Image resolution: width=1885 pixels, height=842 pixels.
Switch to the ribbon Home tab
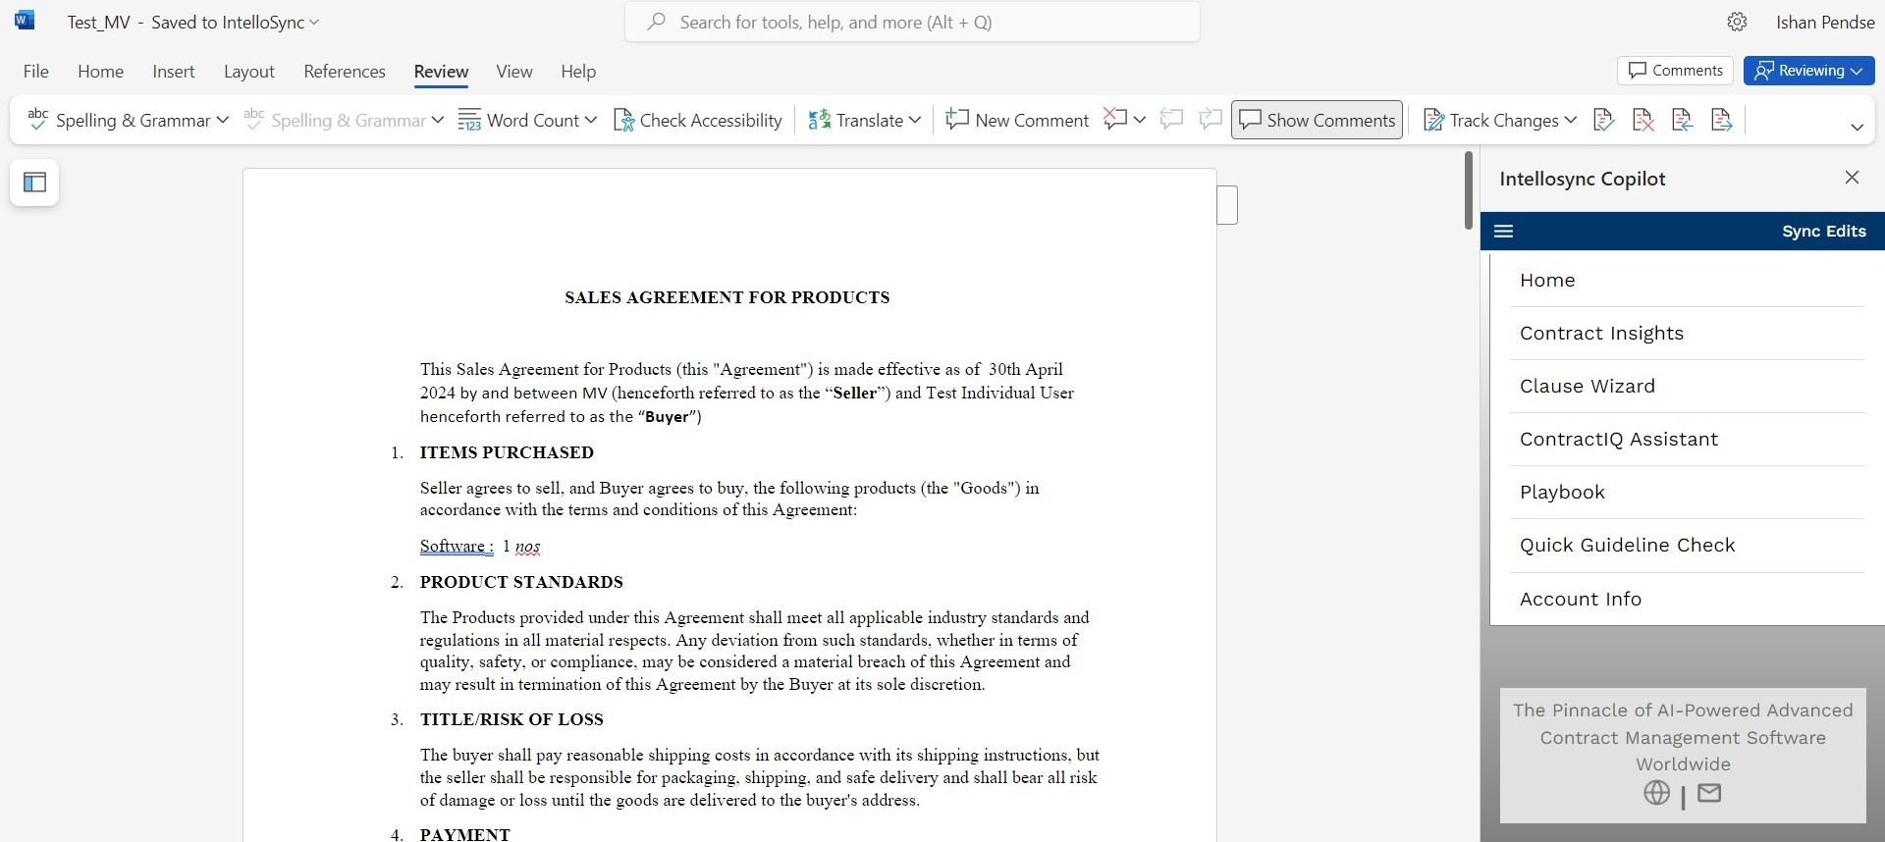click(x=101, y=72)
